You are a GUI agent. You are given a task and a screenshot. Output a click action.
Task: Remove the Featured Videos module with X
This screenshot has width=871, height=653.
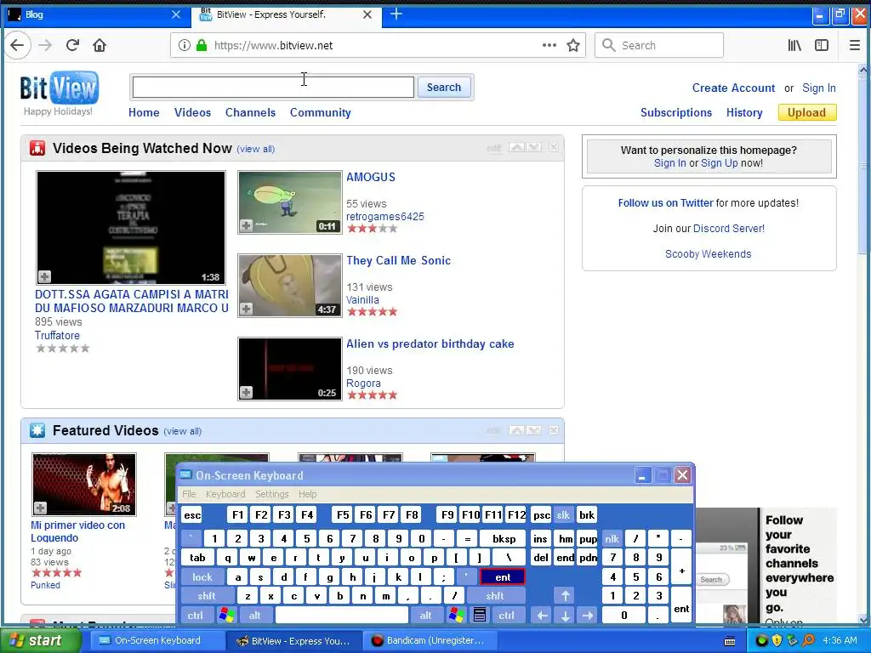[554, 430]
